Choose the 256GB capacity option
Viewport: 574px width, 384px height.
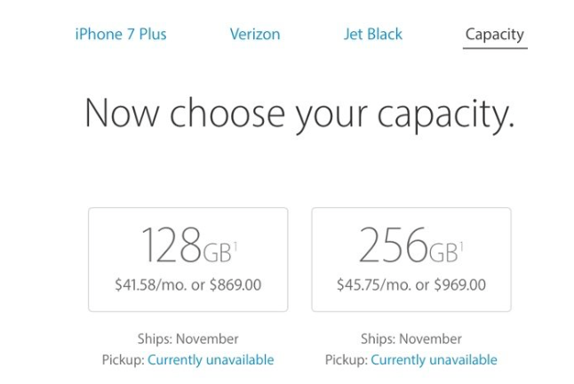point(411,259)
